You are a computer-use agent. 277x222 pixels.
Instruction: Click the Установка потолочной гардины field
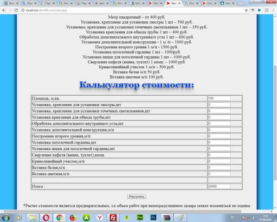[219, 143]
